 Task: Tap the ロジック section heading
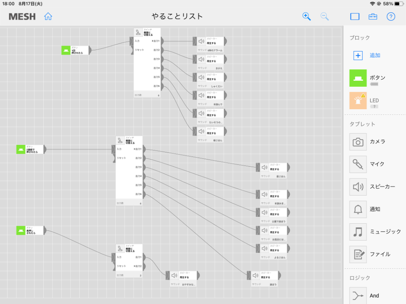(x=360, y=278)
